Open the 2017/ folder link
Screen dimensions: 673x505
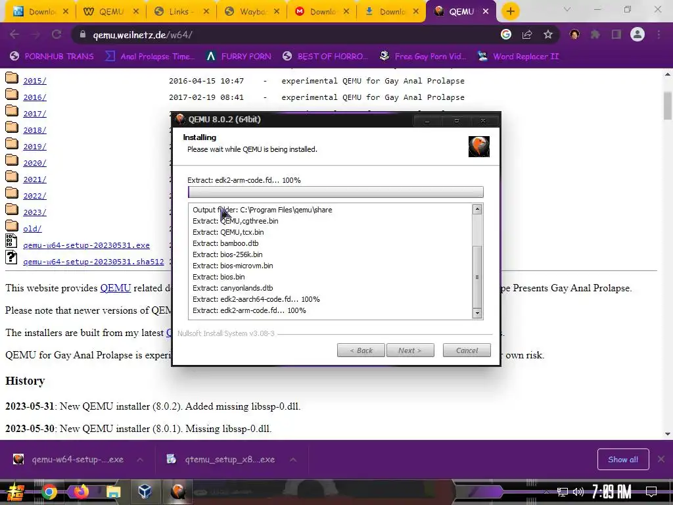[x=35, y=113]
